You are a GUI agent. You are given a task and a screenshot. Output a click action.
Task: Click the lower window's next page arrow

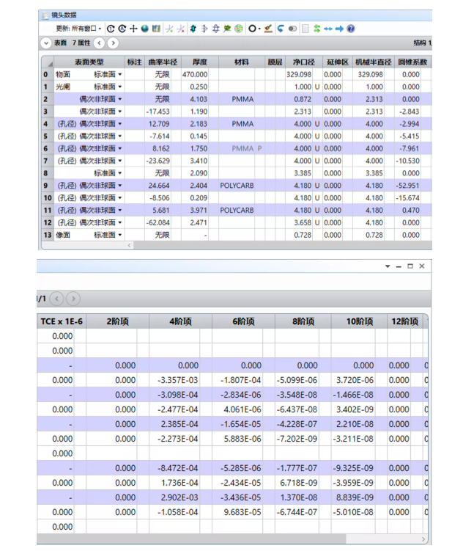point(73,299)
